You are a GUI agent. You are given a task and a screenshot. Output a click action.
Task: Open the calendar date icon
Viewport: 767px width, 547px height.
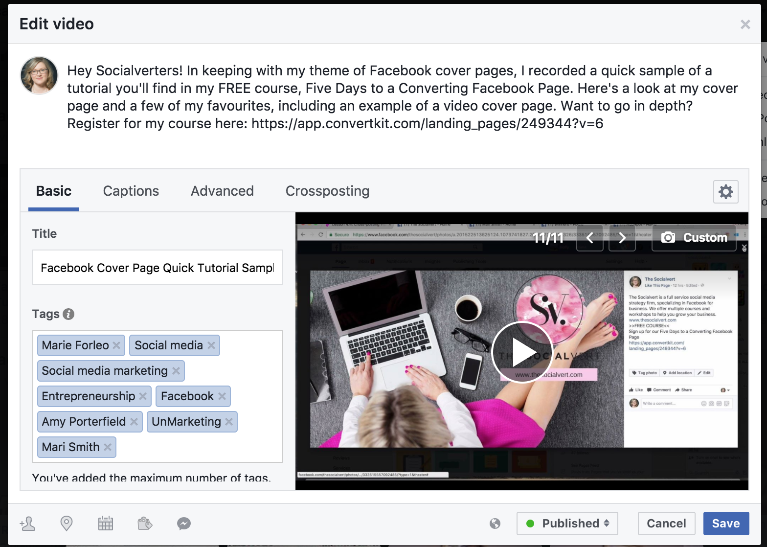click(x=106, y=524)
